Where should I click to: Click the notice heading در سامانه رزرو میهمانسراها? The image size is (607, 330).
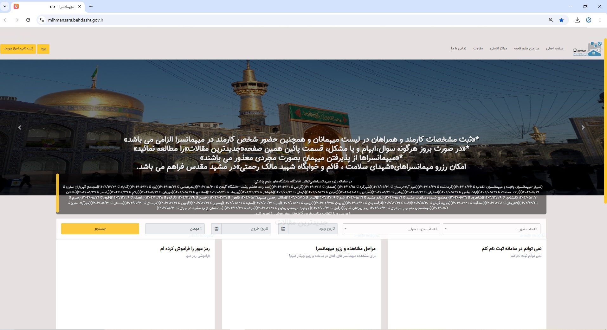[x=303, y=181]
